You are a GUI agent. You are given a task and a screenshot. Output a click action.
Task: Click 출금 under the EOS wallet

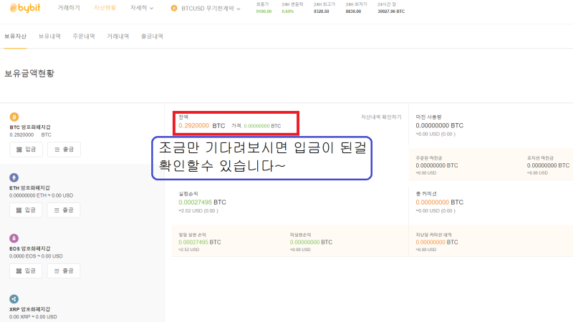pos(64,270)
